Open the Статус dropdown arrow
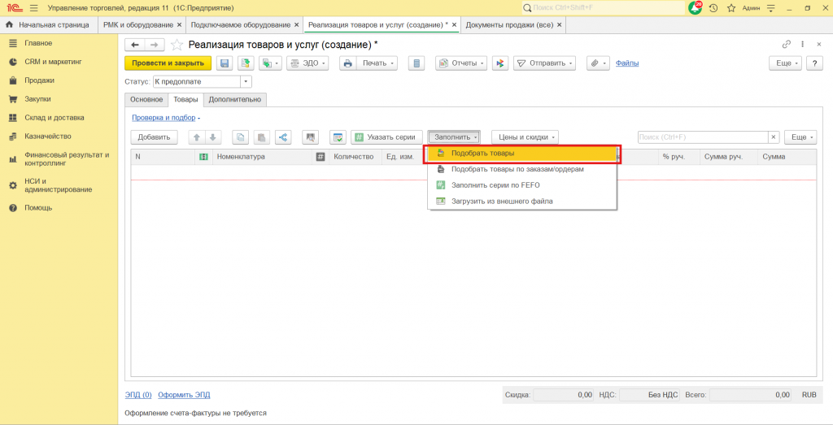833x425 pixels. [x=246, y=82]
